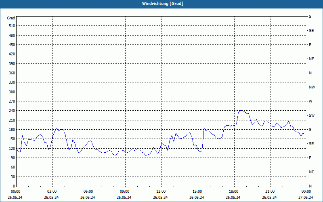
Task: Click the W compass label on the right axis
Action: click(310, 101)
